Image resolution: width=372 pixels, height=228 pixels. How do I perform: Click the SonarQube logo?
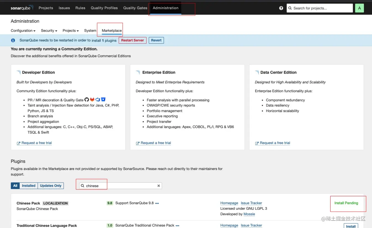click(22, 8)
